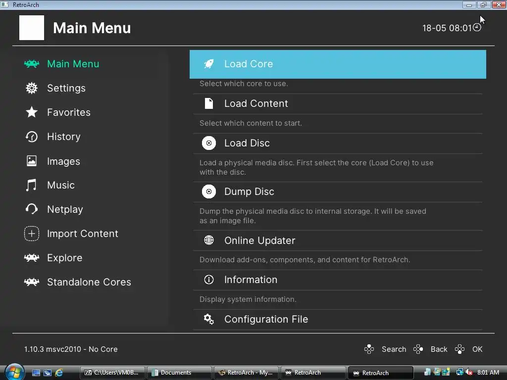Select Music in the sidebar
The image size is (507, 380).
61,185
